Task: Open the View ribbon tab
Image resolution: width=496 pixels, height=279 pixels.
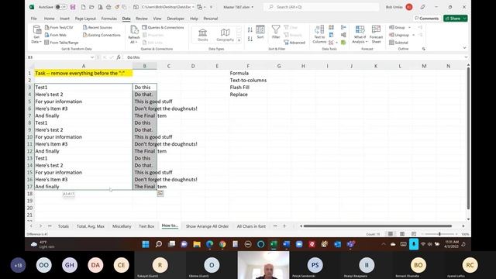Action: click(157, 19)
